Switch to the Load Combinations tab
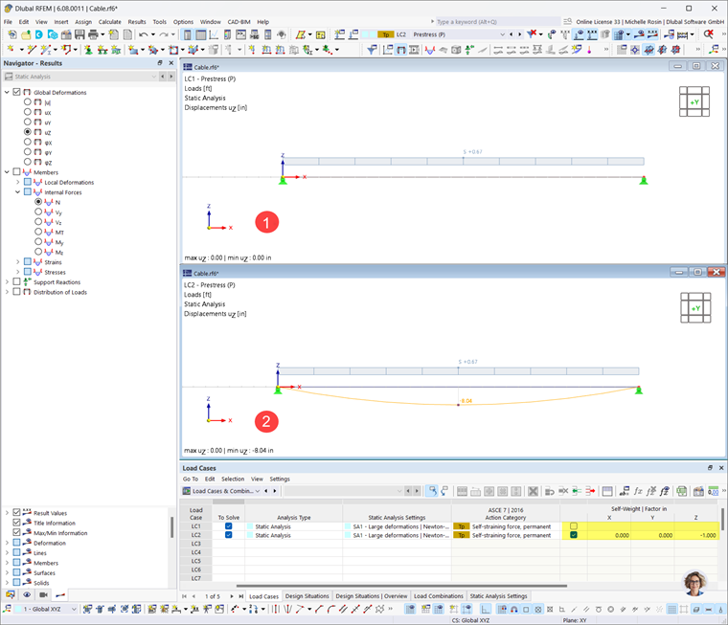The width and height of the screenshot is (728, 625). (x=439, y=595)
